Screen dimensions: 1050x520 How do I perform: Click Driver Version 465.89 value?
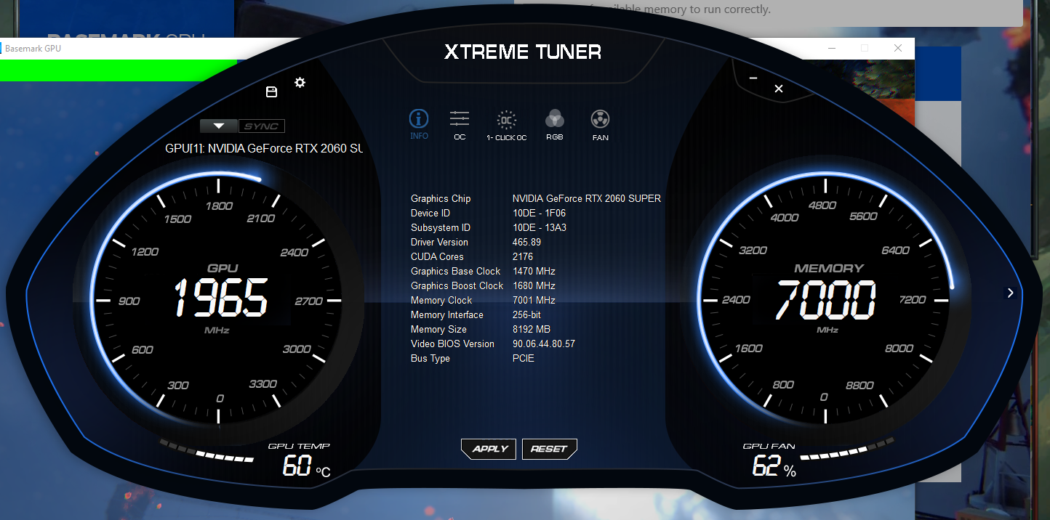[526, 242]
